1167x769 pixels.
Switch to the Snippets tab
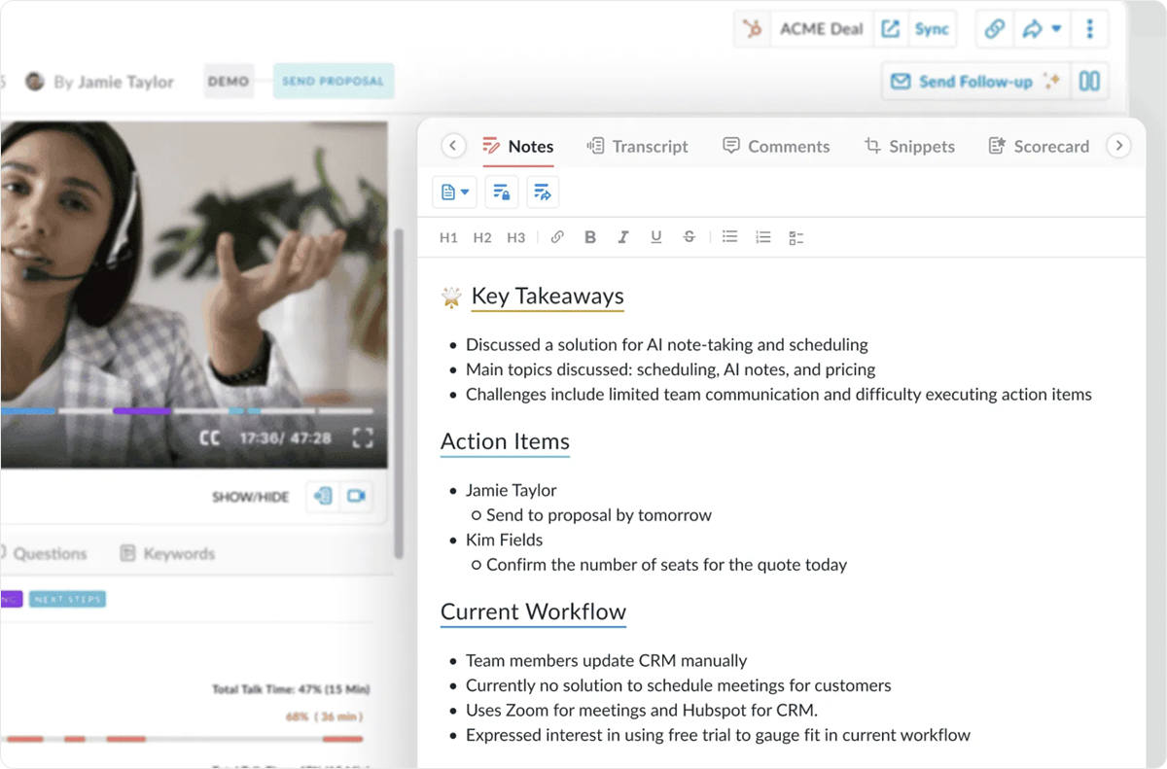909,147
